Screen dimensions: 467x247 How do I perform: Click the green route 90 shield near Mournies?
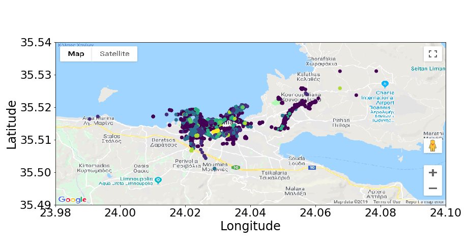tap(236, 168)
